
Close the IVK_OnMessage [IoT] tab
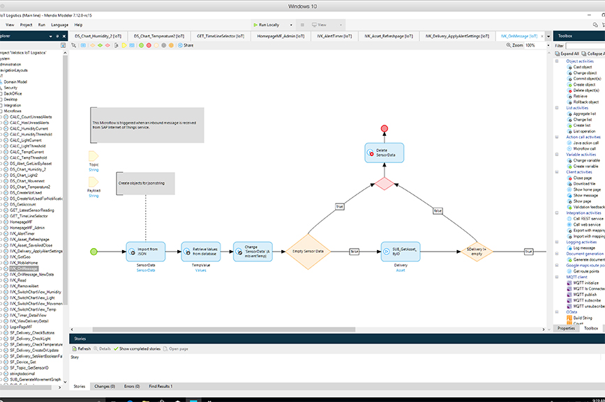point(542,36)
